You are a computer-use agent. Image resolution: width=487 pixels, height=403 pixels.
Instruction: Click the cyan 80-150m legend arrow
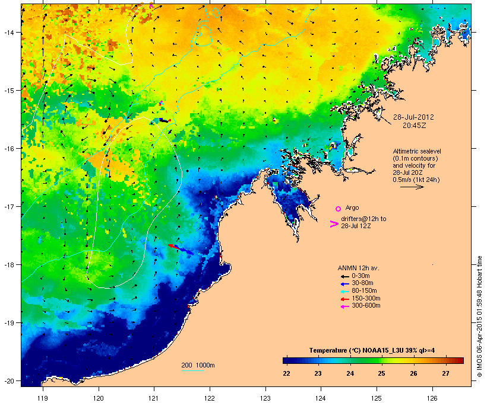point(344,292)
